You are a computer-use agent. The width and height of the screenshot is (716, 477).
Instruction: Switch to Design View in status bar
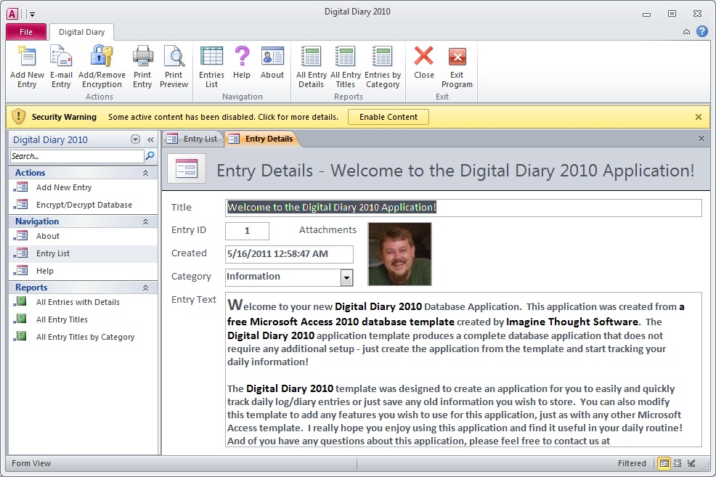(691, 463)
